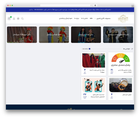Viewport: 140px width, 118px height.
Task: Open article titled رضایت مشتری مگه از این
Action: click(125, 71)
